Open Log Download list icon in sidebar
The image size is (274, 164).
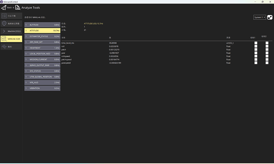pos(4,16)
